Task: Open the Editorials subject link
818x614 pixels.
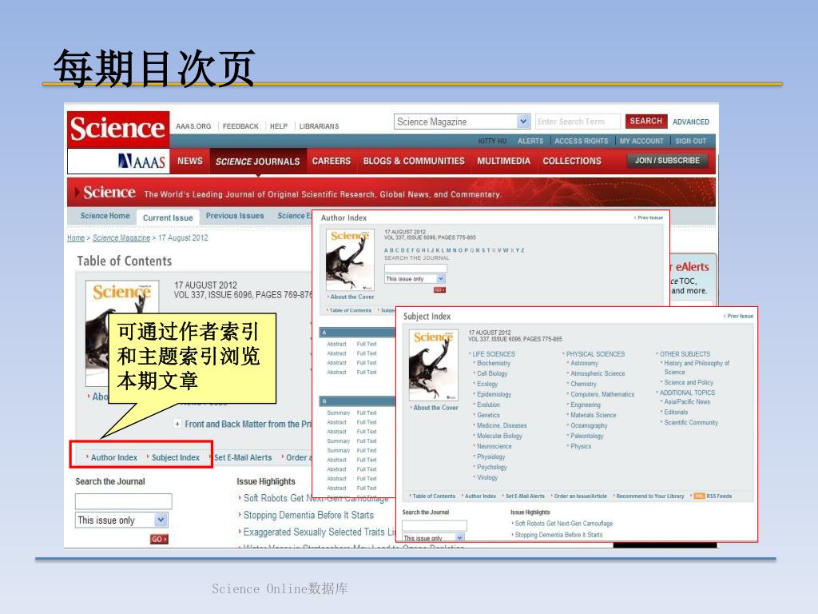Action: coord(676,413)
